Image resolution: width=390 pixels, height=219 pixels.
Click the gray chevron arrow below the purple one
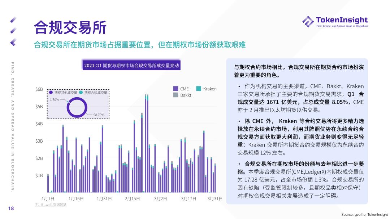(12, 30)
